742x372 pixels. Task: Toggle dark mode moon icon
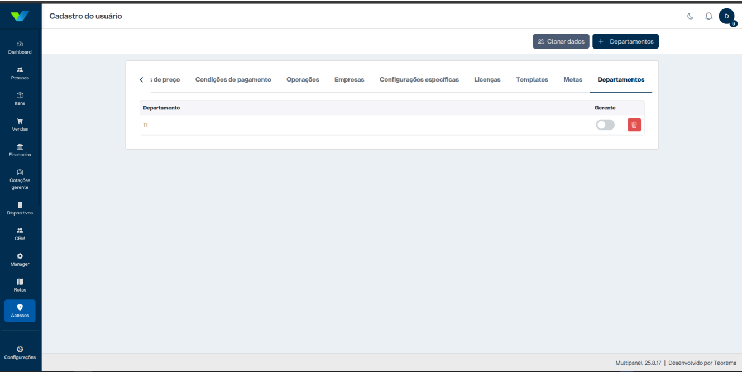(x=691, y=16)
